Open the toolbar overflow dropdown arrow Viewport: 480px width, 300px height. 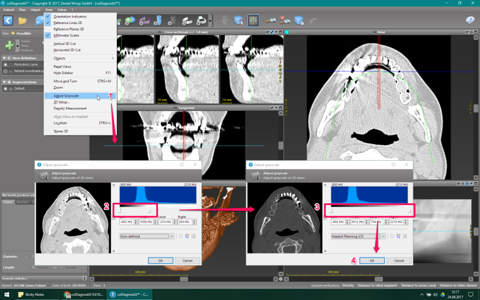(210, 21)
